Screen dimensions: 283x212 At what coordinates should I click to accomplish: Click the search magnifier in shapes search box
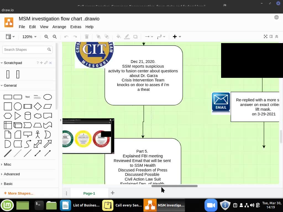point(49,49)
